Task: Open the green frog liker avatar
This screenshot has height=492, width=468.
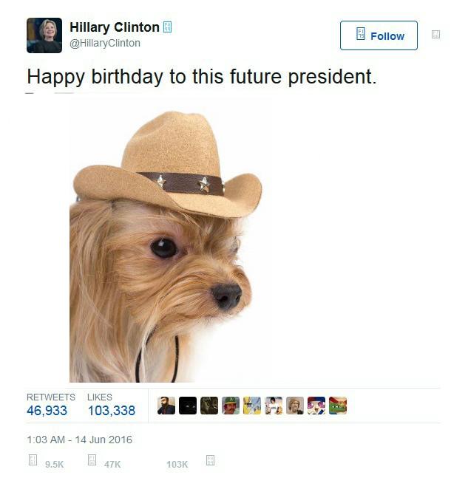Action: 338,406
